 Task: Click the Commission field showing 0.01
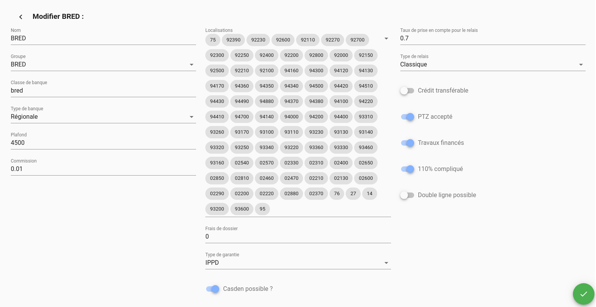pos(103,169)
